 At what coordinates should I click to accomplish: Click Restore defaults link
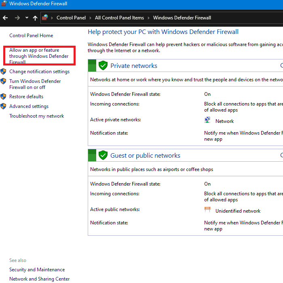point(26,97)
